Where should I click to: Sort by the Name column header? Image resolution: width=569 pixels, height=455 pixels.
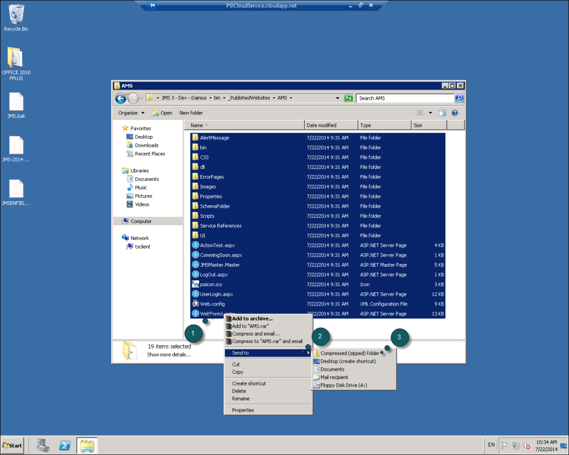244,125
